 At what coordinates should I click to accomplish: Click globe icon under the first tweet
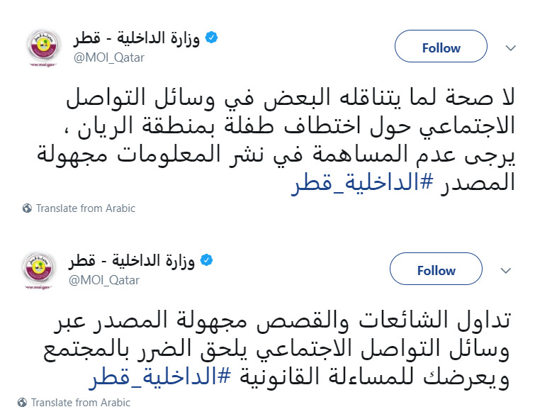point(27,208)
